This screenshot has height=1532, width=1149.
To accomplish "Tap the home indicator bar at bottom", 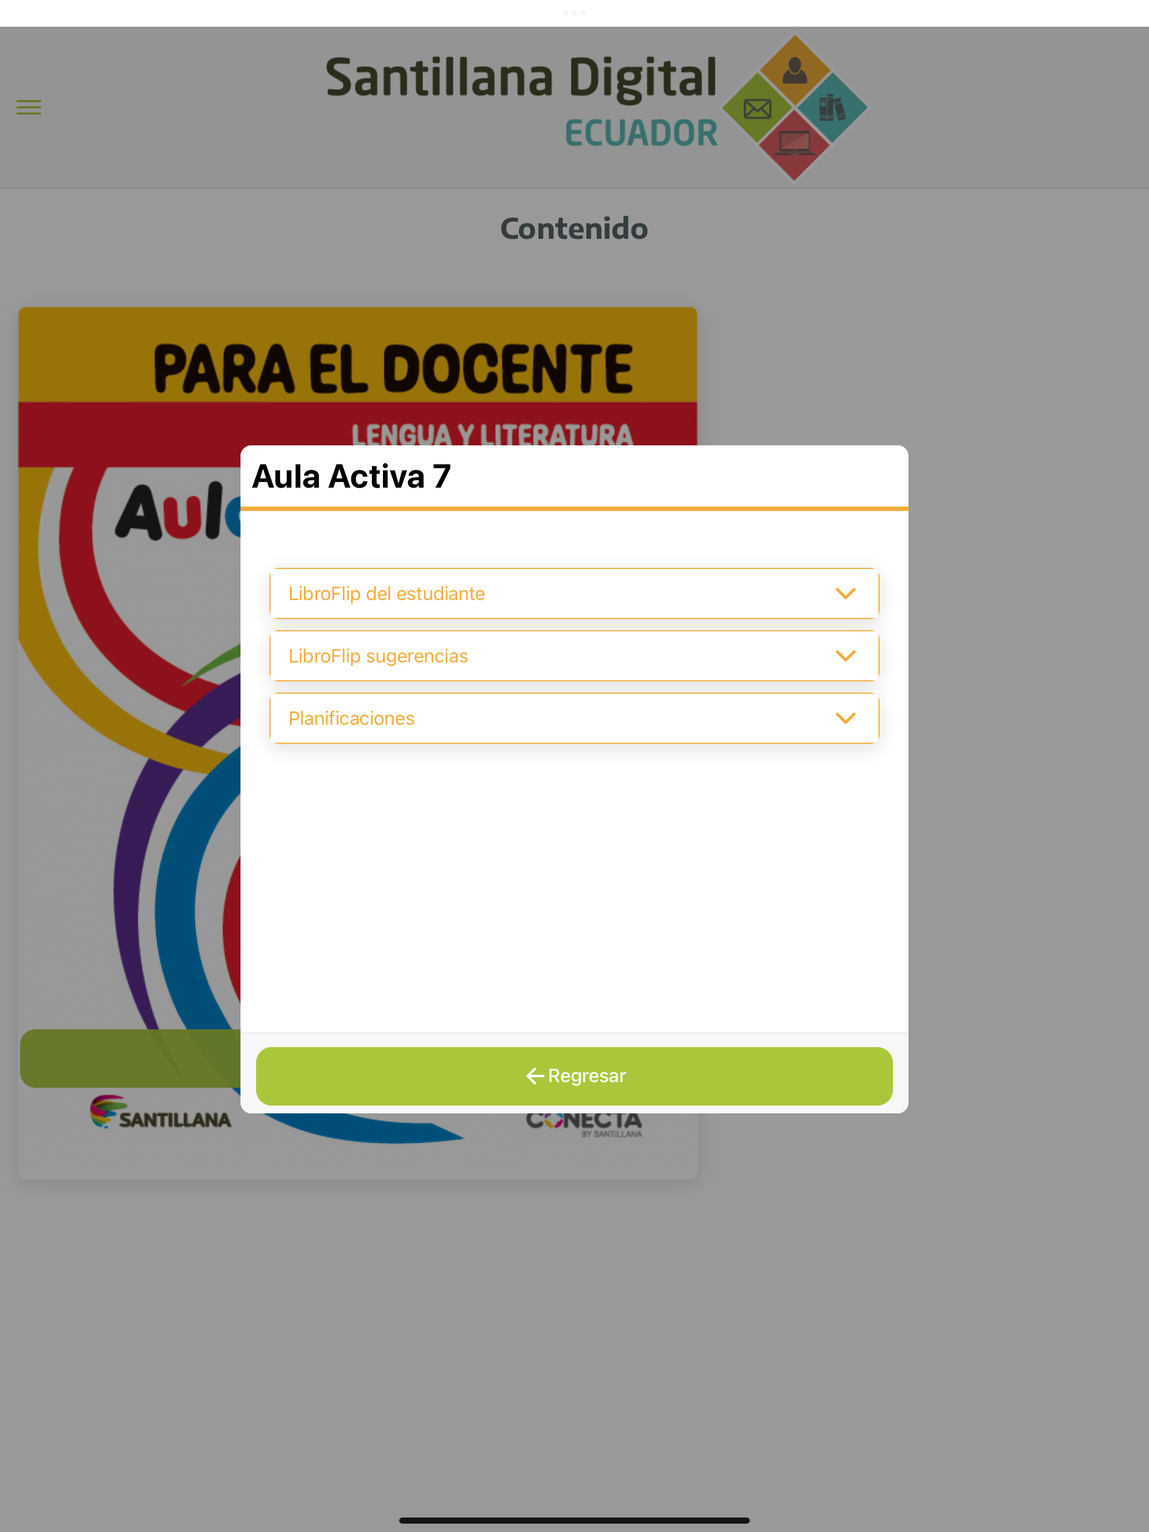I will point(574,1520).
